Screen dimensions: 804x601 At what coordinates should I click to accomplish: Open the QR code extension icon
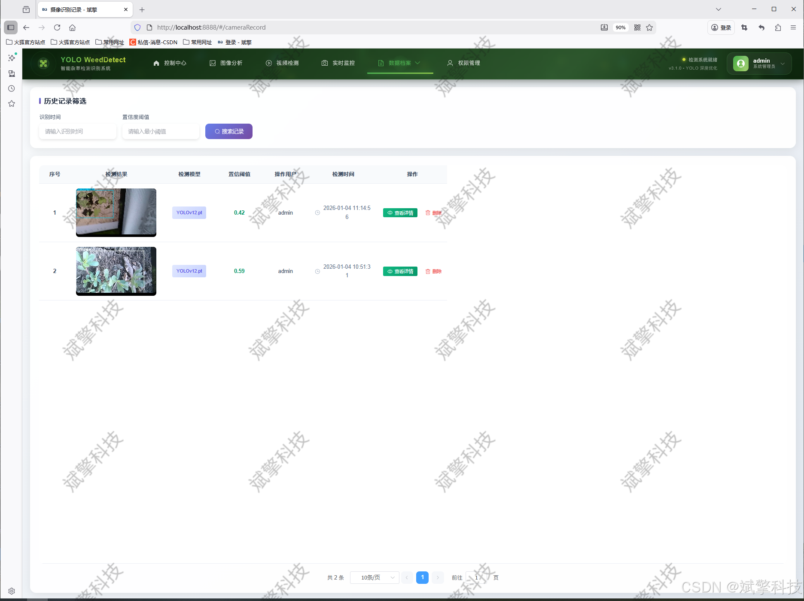coord(637,27)
